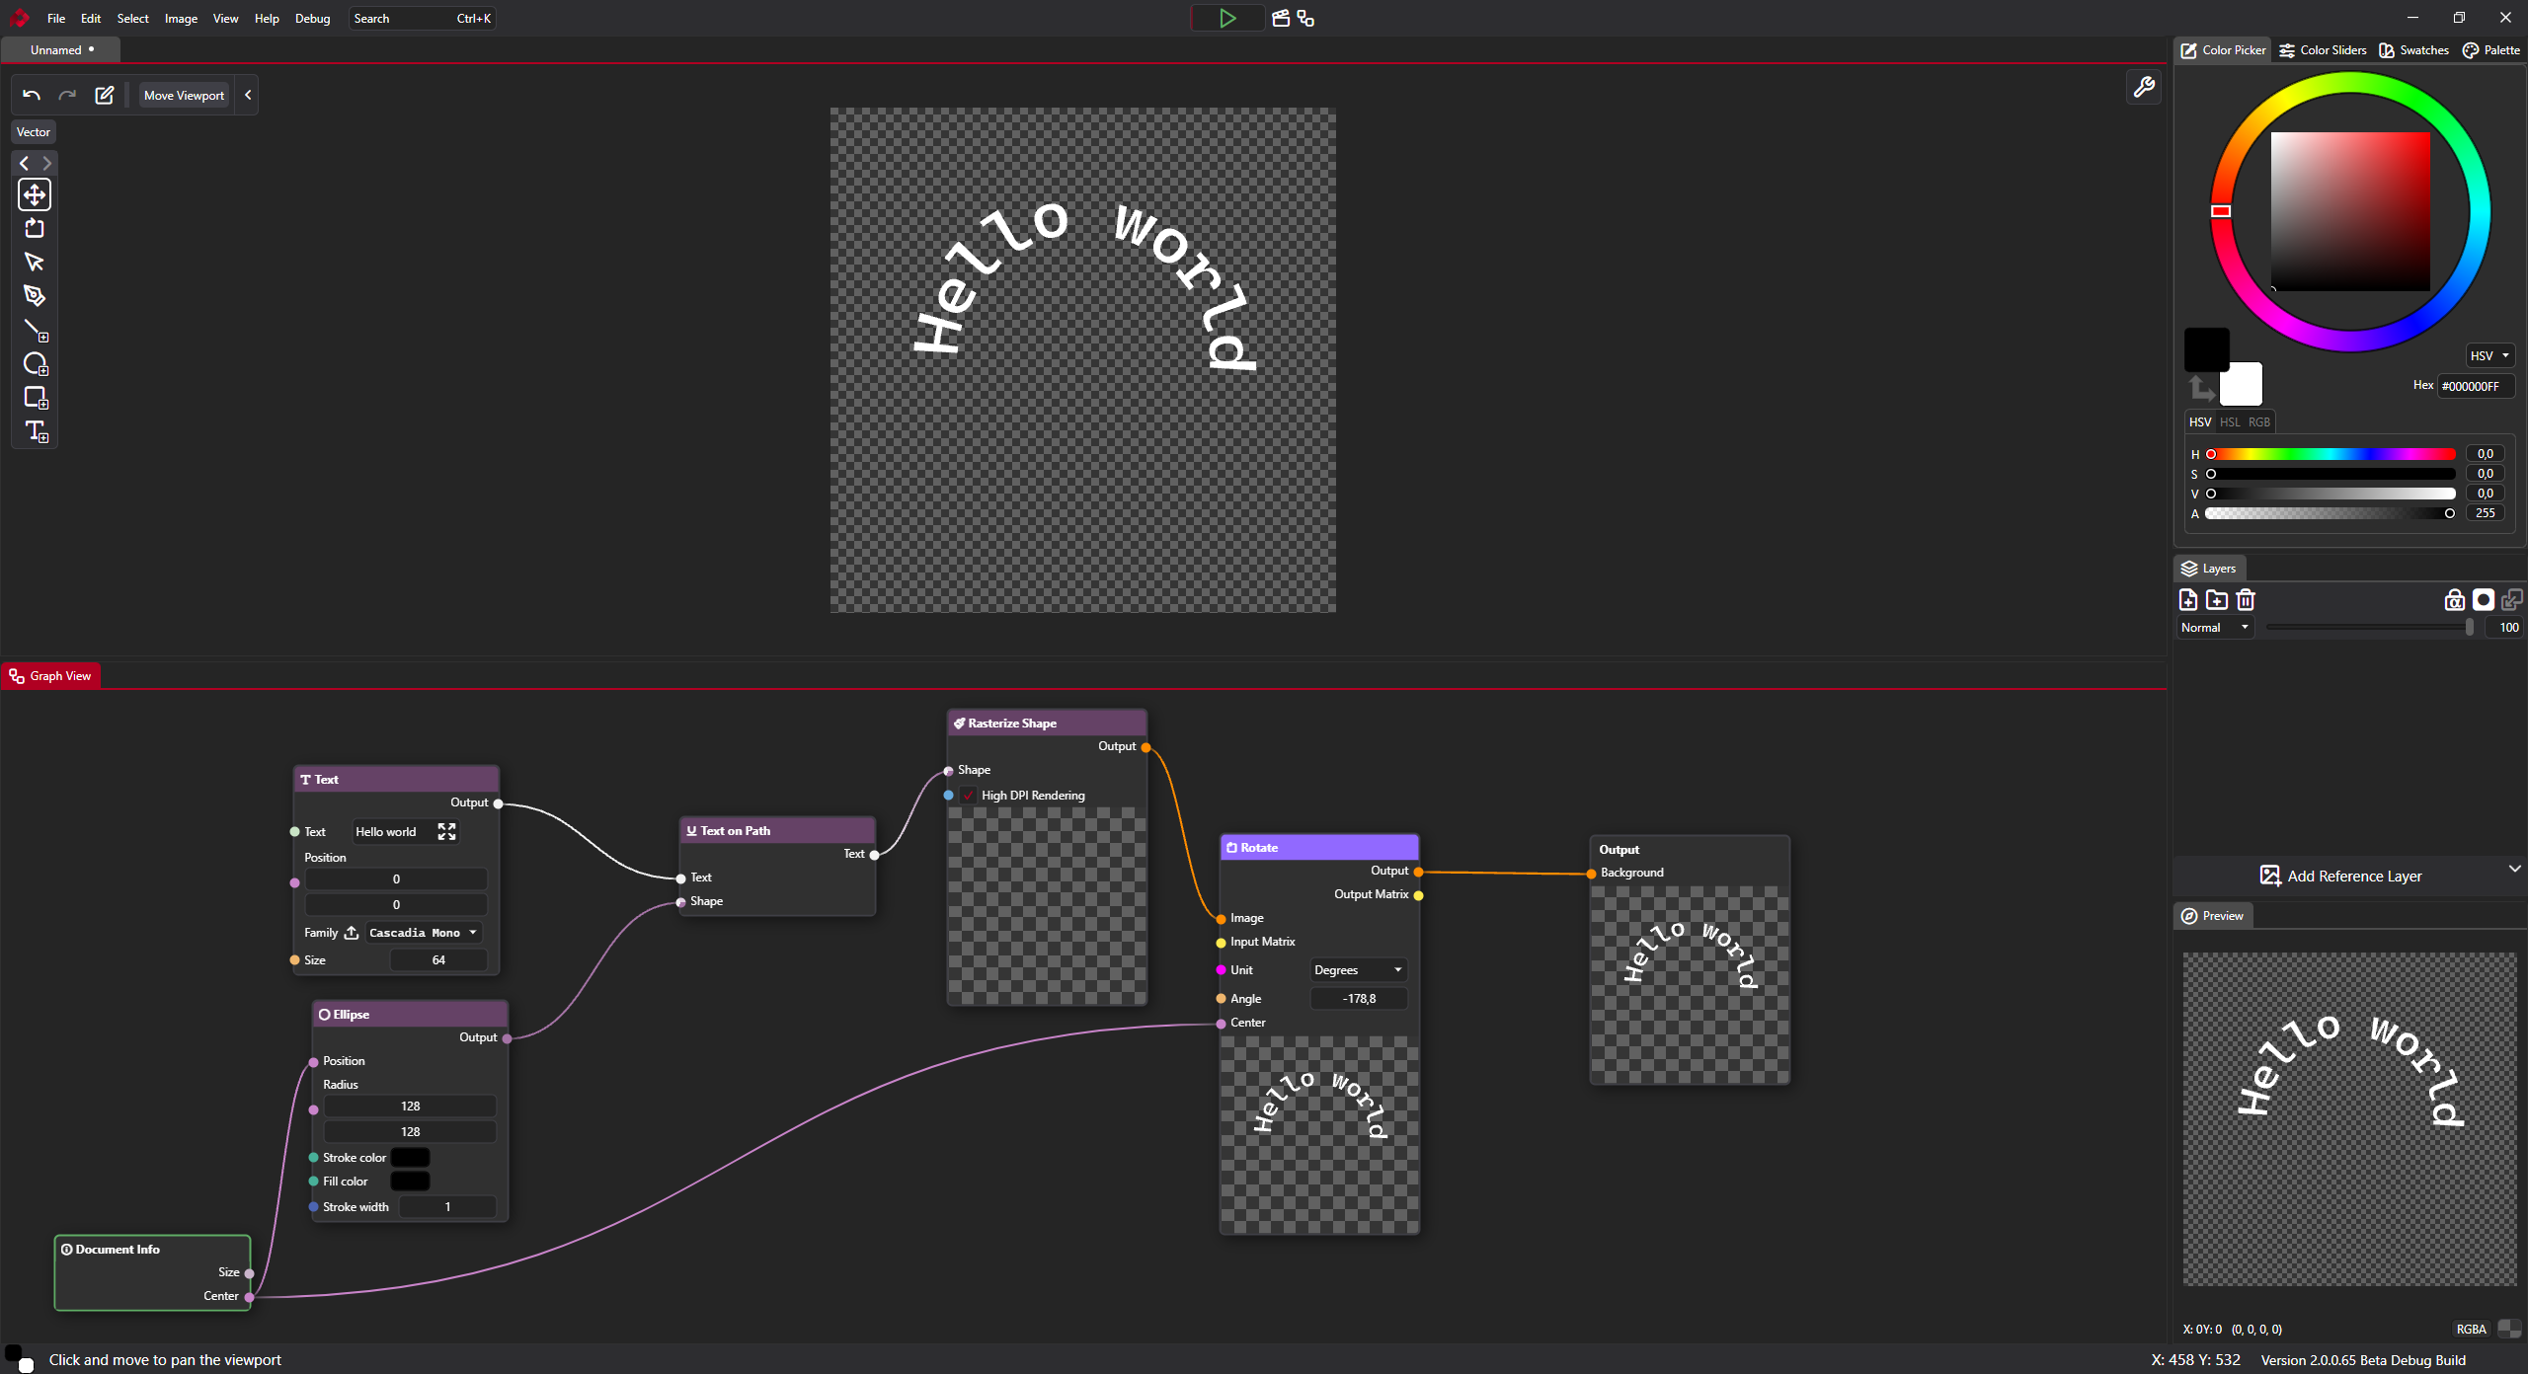Click the undo arrow icon
This screenshot has width=2528, height=1374.
[31, 95]
